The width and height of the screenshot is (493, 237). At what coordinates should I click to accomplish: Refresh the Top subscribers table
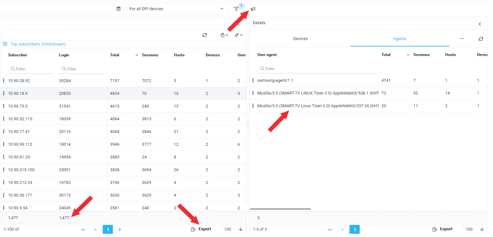click(205, 35)
